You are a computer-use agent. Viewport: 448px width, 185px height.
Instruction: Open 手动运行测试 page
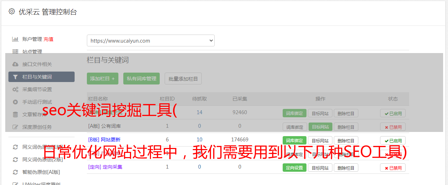point(37,102)
